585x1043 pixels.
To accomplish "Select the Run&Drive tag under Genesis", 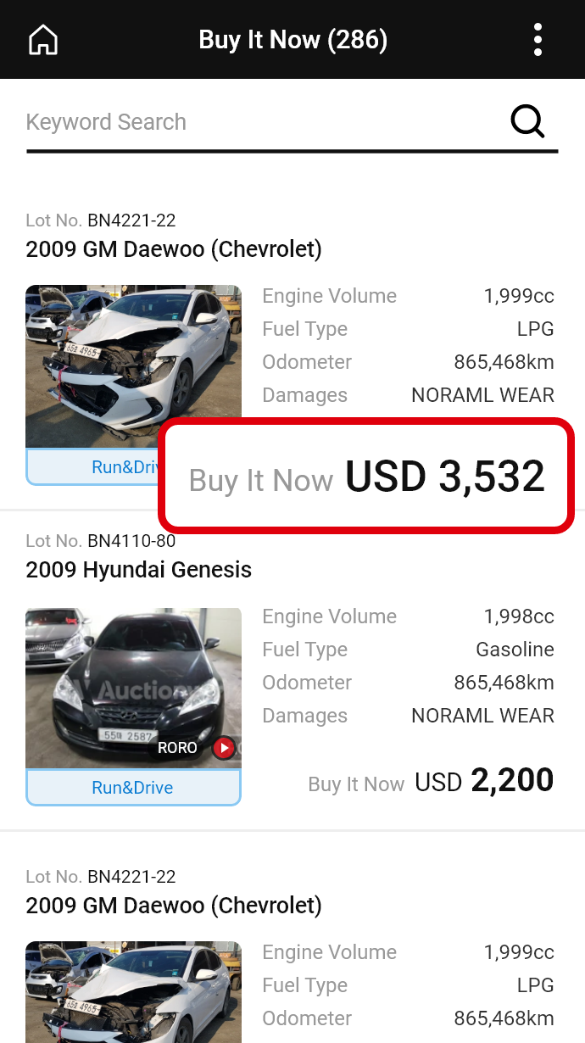I will (x=134, y=788).
